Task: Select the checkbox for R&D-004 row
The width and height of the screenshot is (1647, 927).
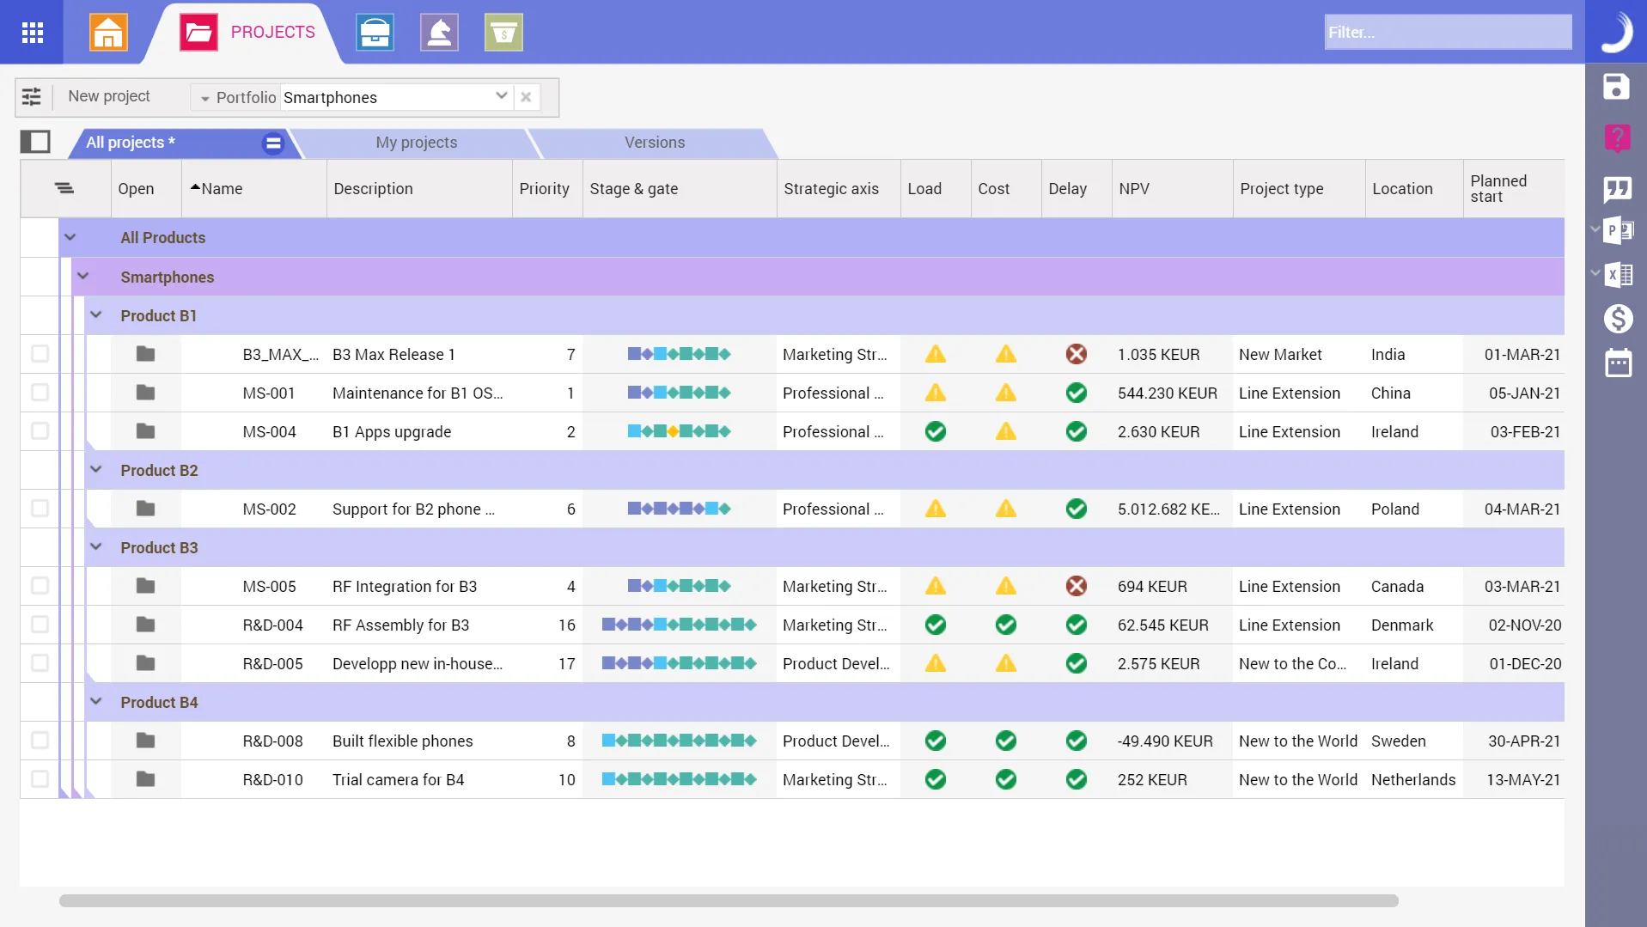Action: (40, 625)
